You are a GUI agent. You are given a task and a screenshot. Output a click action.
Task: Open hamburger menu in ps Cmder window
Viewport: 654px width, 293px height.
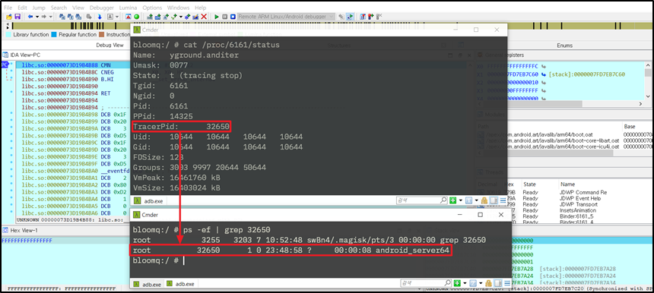pos(507,283)
